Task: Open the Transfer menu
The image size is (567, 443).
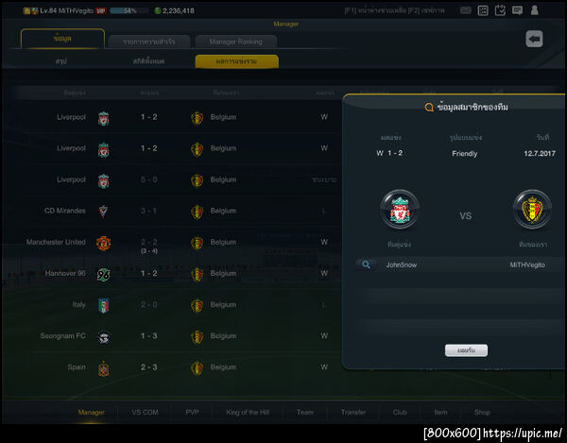Action: click(x=353, y=412)
